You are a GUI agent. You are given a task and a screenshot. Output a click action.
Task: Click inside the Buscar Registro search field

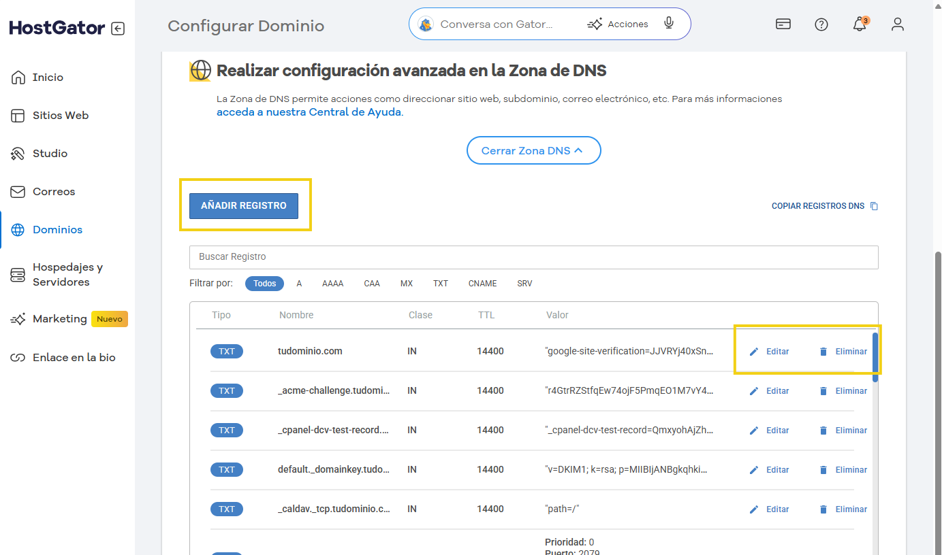(533, 256)
